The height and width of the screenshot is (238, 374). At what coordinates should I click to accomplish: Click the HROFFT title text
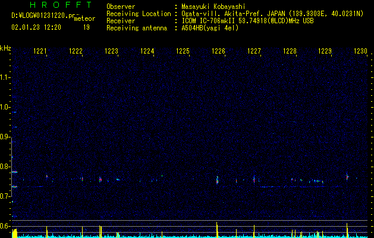click(61, 5)
